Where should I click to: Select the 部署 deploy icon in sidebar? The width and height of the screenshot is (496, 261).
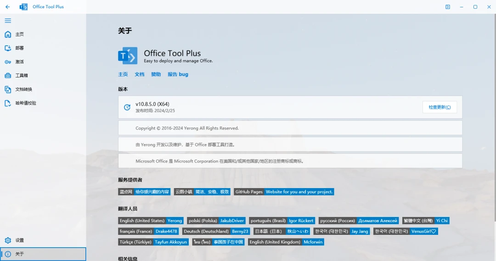tap(8, 48)
